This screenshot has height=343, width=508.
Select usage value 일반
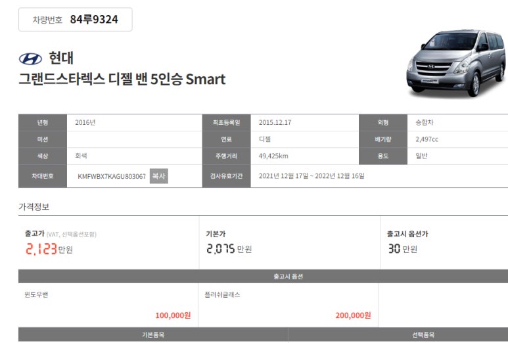point(421,156)
